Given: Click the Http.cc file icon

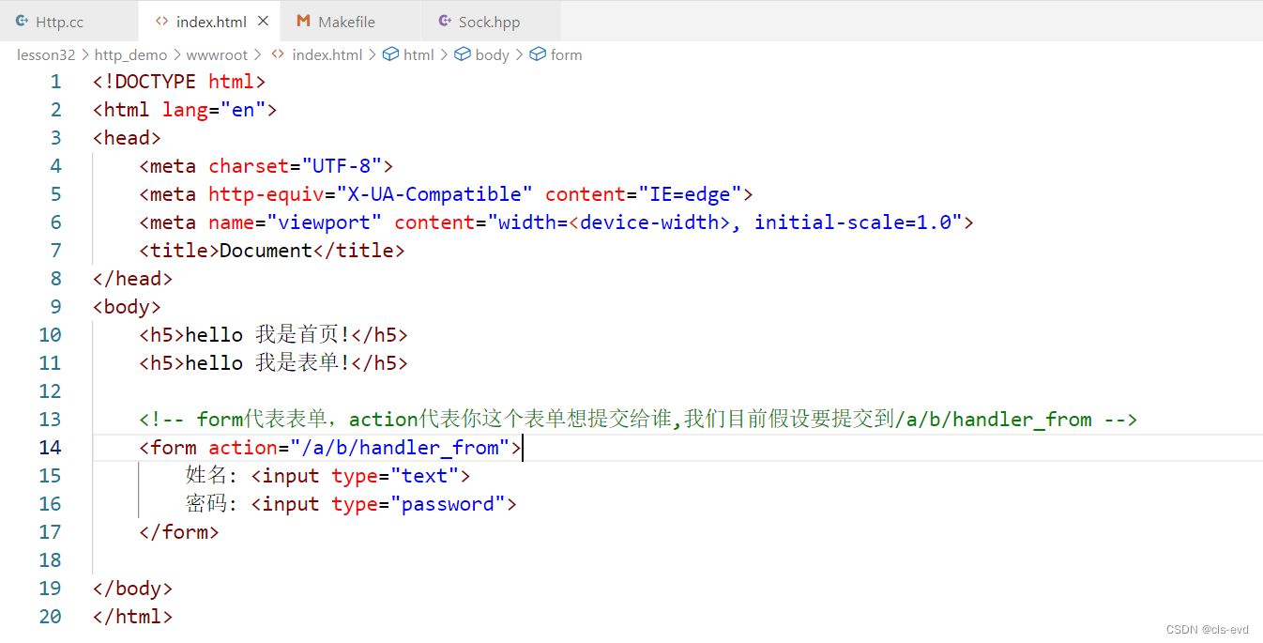Looking at the screenshot, I should pyautogui.click(x=22, y=21).
